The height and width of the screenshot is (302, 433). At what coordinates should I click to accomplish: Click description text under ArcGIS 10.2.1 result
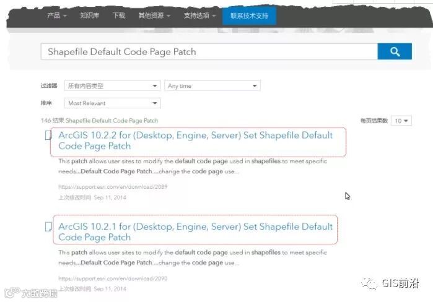pos(193,257)
